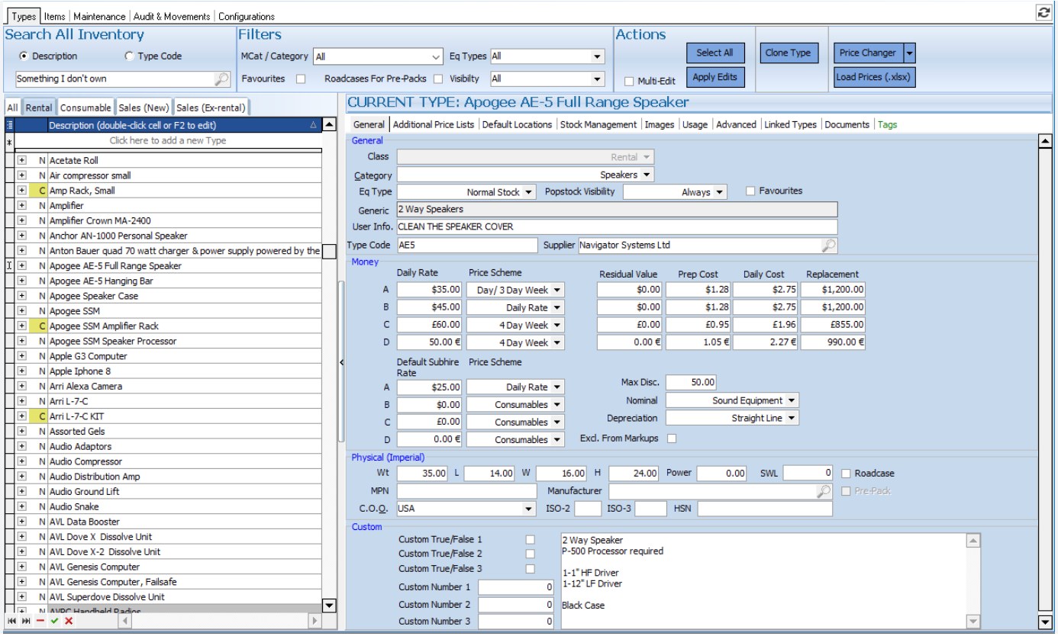Open the green Tags tab
The height and width of the screenshot is (636, 1058).
click(888, 124)
